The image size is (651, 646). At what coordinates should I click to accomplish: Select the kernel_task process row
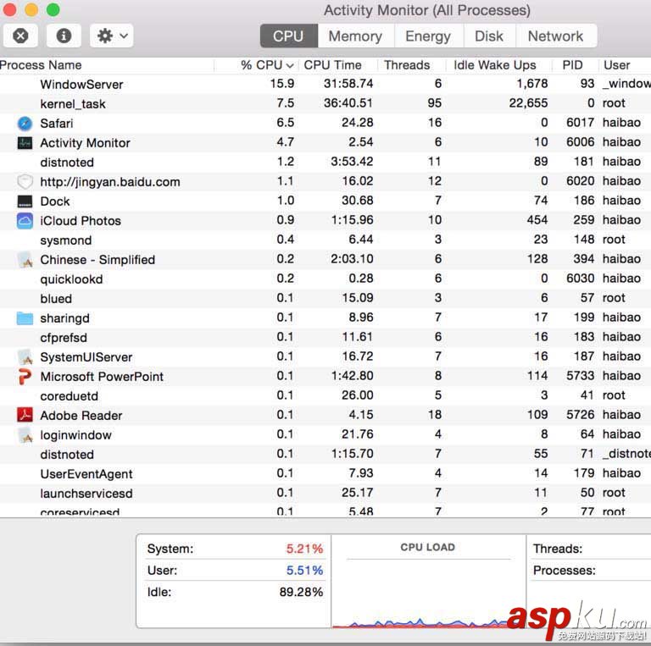(325, 103)
